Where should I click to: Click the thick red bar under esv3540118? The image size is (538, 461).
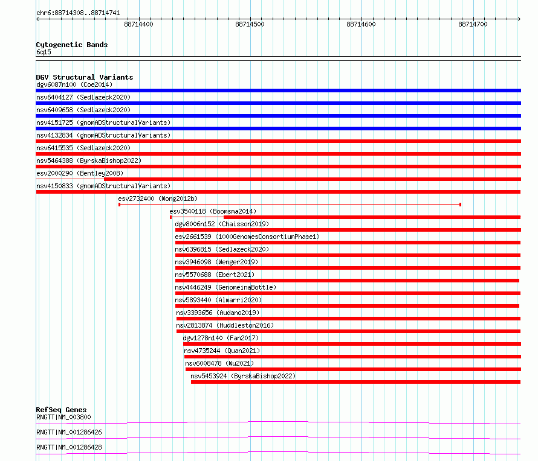[x=372, y=217]
